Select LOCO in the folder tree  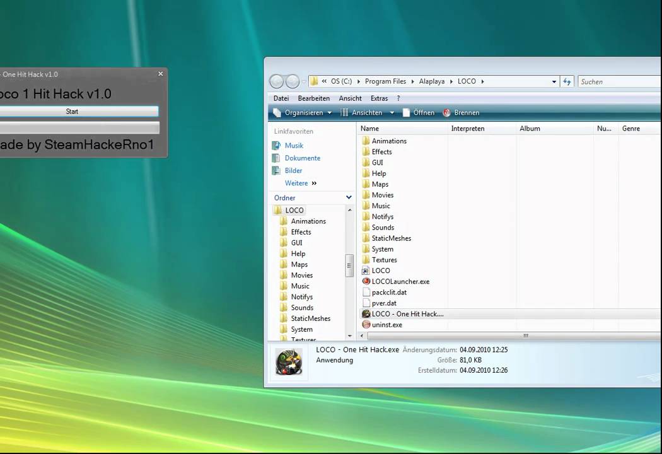pos(294,210)
